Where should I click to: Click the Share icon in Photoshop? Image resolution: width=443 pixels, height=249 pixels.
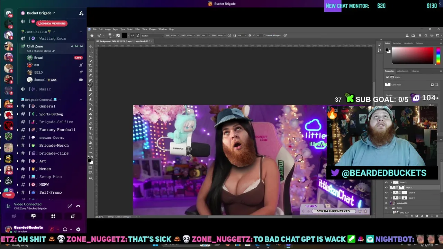[x=413, y=36]
